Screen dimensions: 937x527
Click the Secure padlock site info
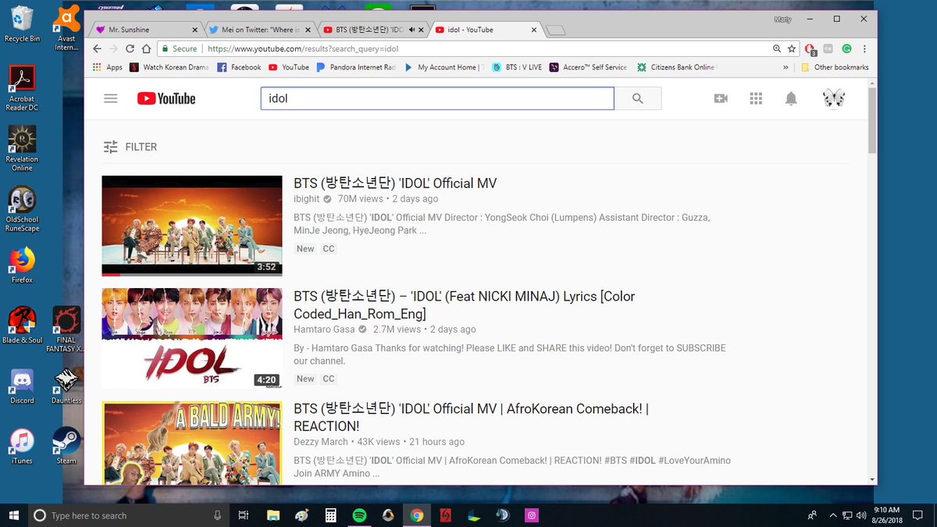coord(180,48)
